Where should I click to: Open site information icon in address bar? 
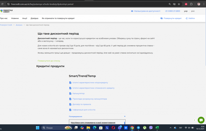8,4
